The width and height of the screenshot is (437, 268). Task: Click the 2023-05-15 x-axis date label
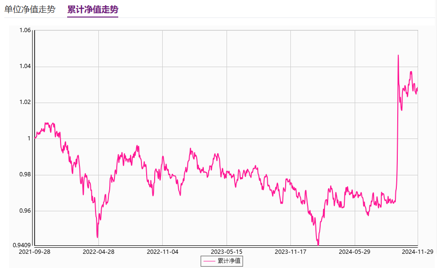[226, 252]
